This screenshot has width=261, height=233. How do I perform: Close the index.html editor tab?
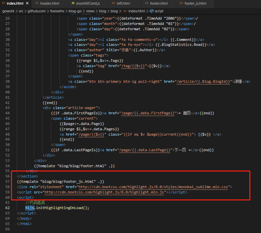pos(27,3)
